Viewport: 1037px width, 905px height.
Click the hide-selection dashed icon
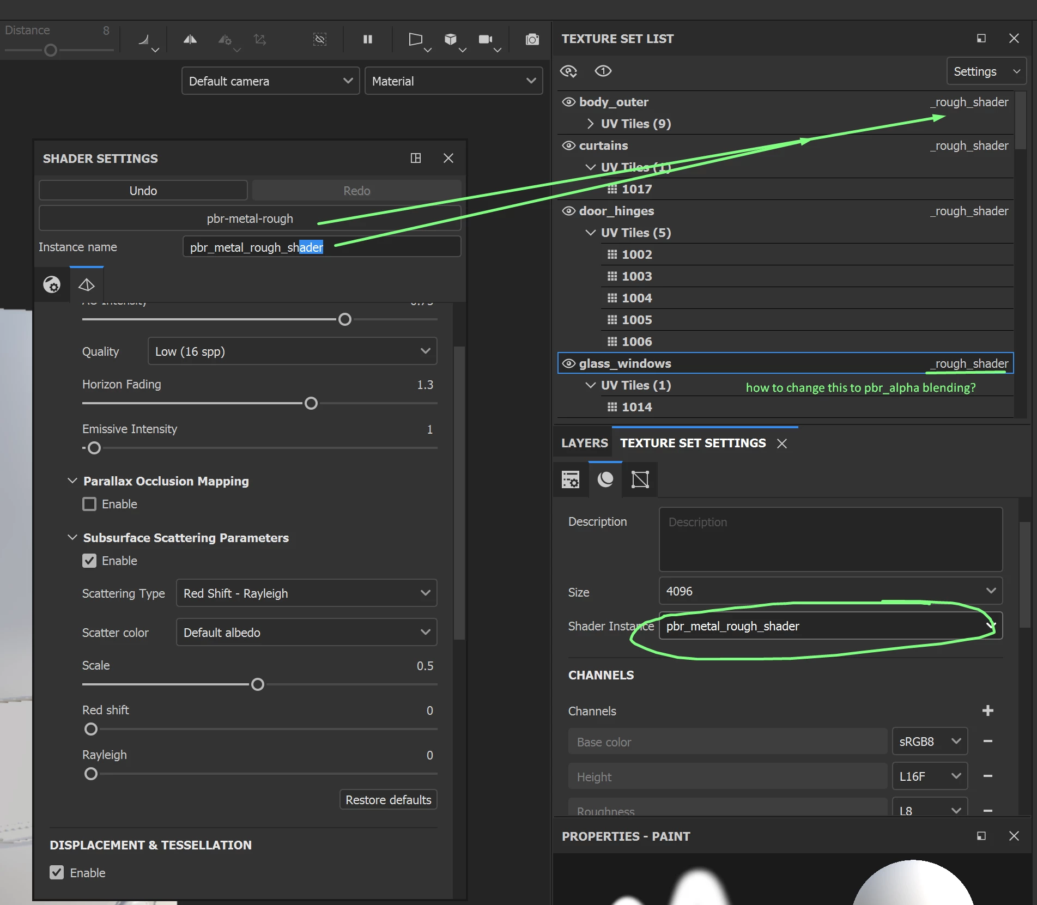pos(320,39)
